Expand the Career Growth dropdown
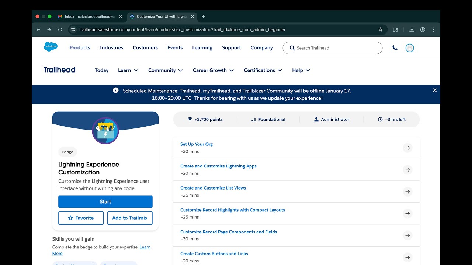 coord(213,70)
